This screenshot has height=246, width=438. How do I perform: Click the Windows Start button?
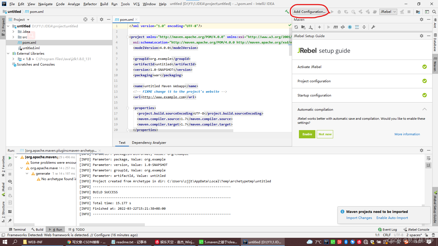tap(5, 242)
